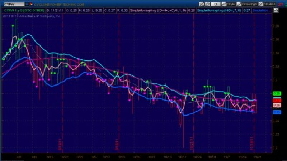Click the C: 0.27 close value

pos(109,10)
